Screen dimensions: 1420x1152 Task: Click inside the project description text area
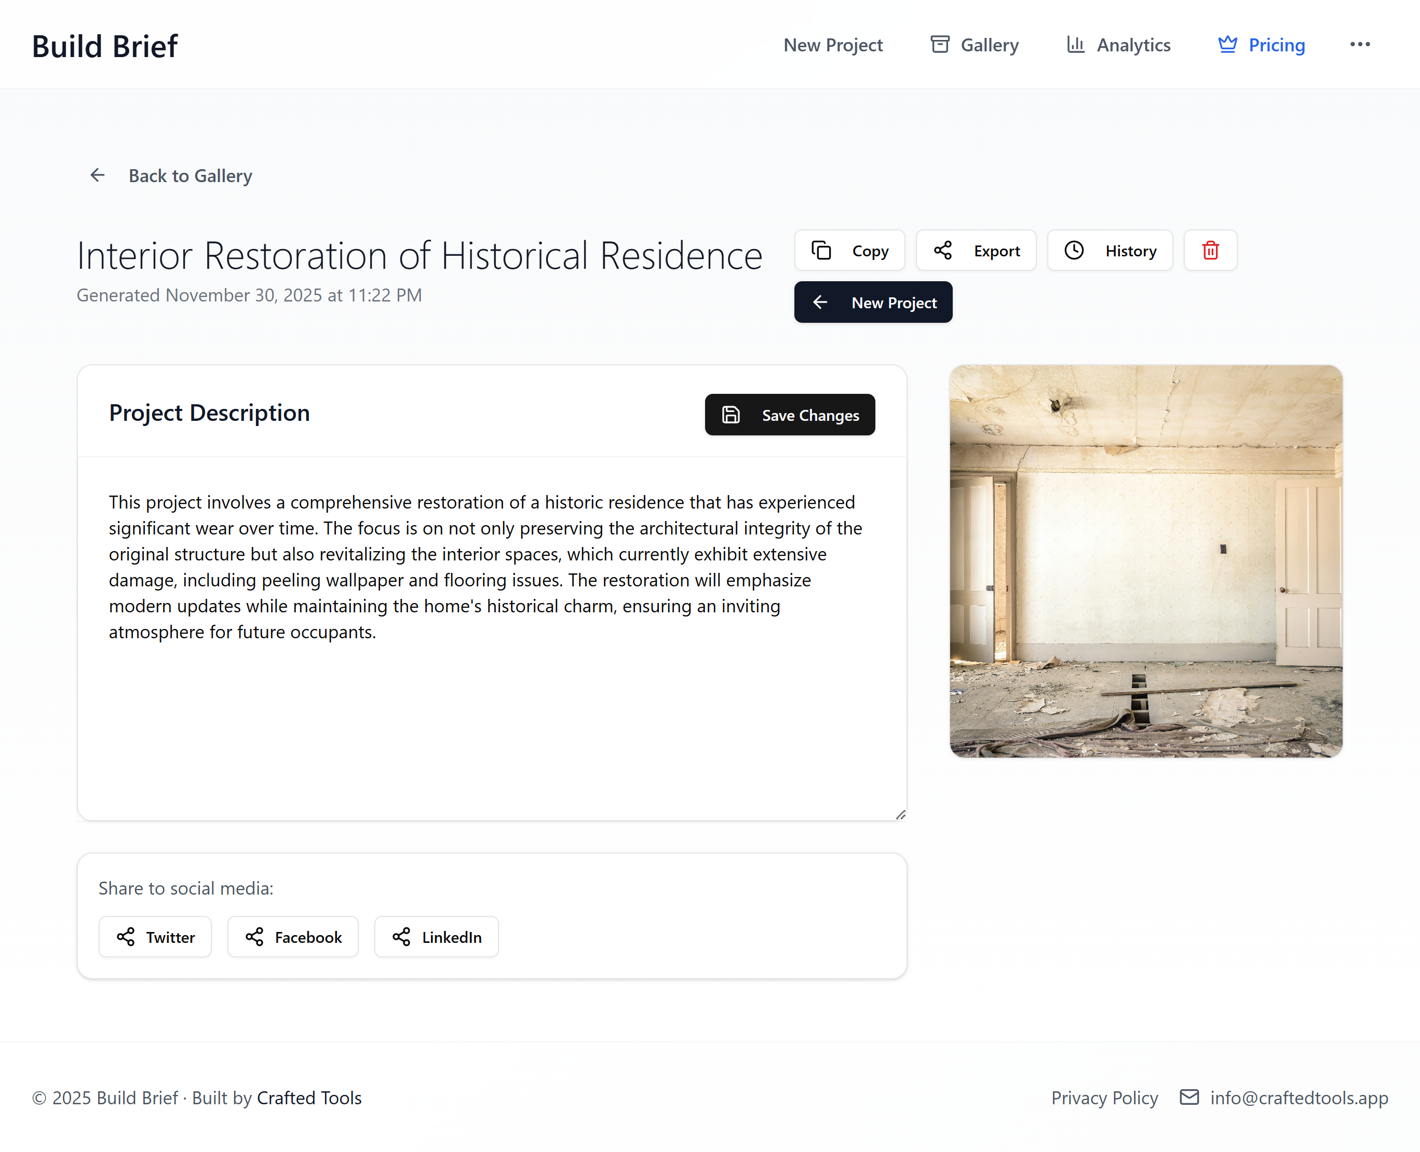pyautogui.click(x=491, y=697)
